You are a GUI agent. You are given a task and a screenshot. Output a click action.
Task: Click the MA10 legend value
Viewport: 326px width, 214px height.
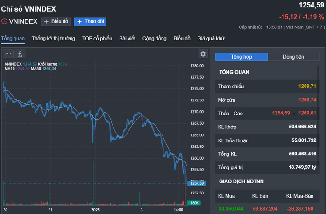23,69
